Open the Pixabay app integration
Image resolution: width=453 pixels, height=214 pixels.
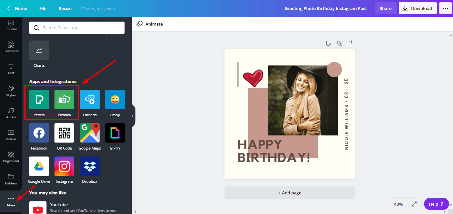[x=64, y=100]
